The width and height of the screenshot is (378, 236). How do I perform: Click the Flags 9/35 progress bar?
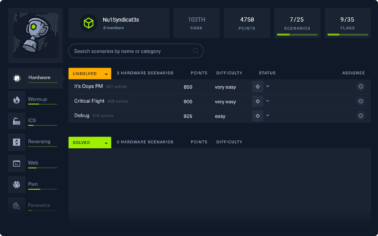point(348,35)
